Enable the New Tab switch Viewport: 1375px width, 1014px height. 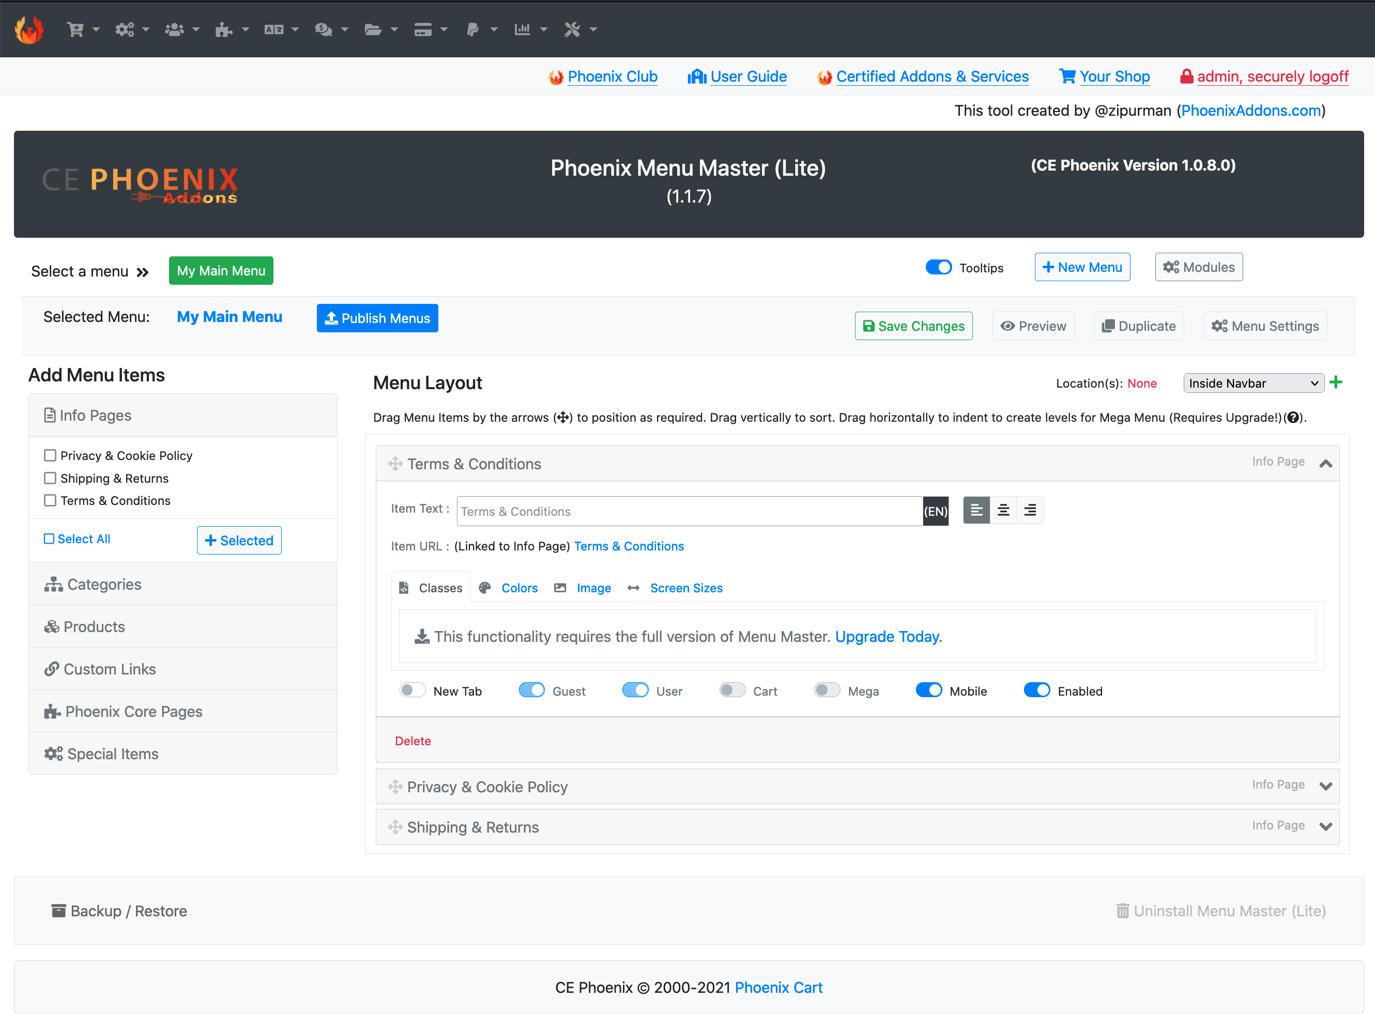tap(412, 690)
